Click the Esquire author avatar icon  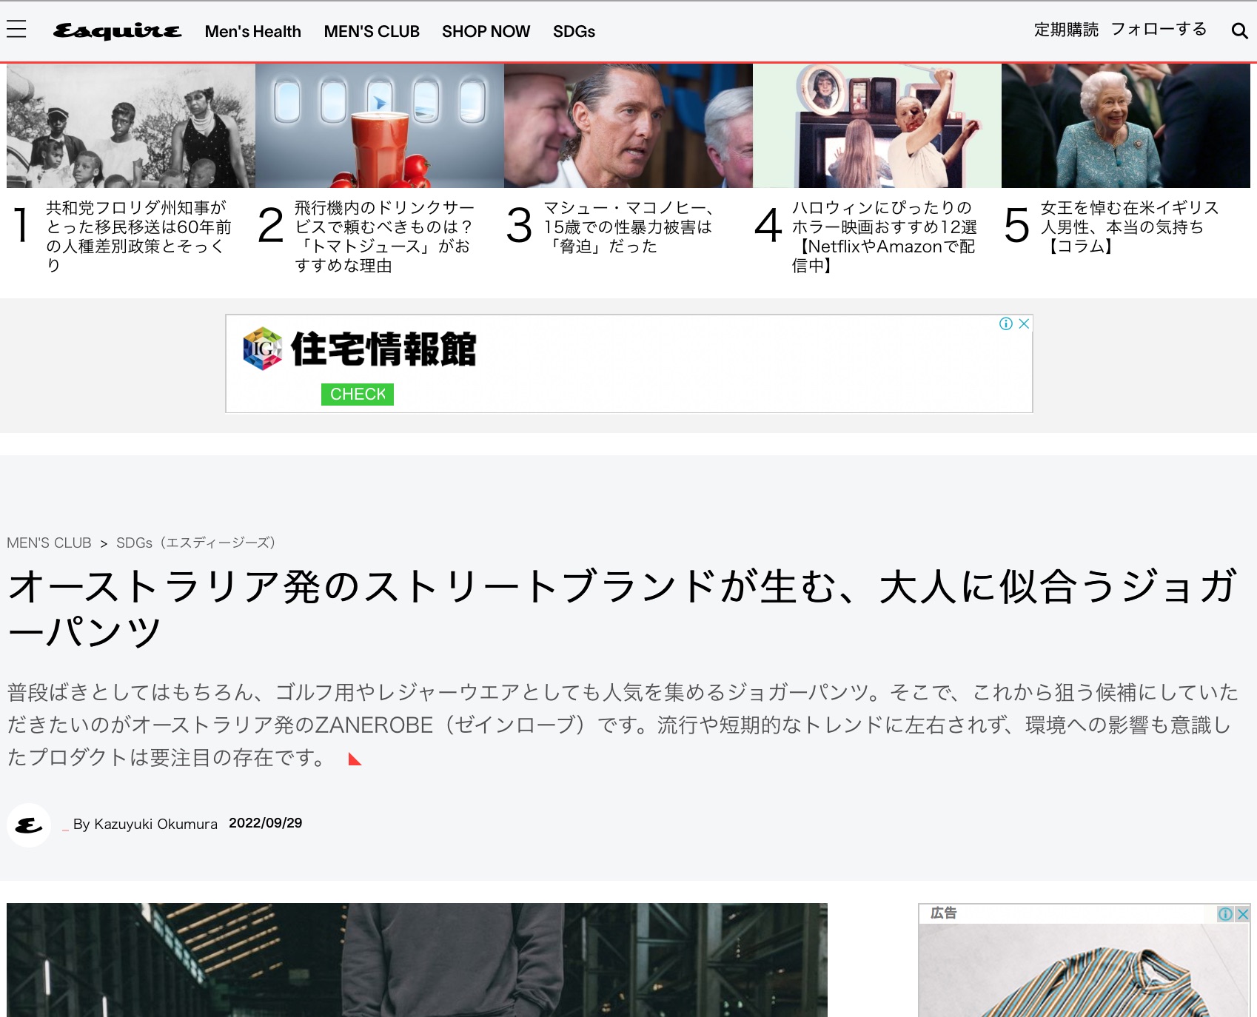[x=28, y=824]
